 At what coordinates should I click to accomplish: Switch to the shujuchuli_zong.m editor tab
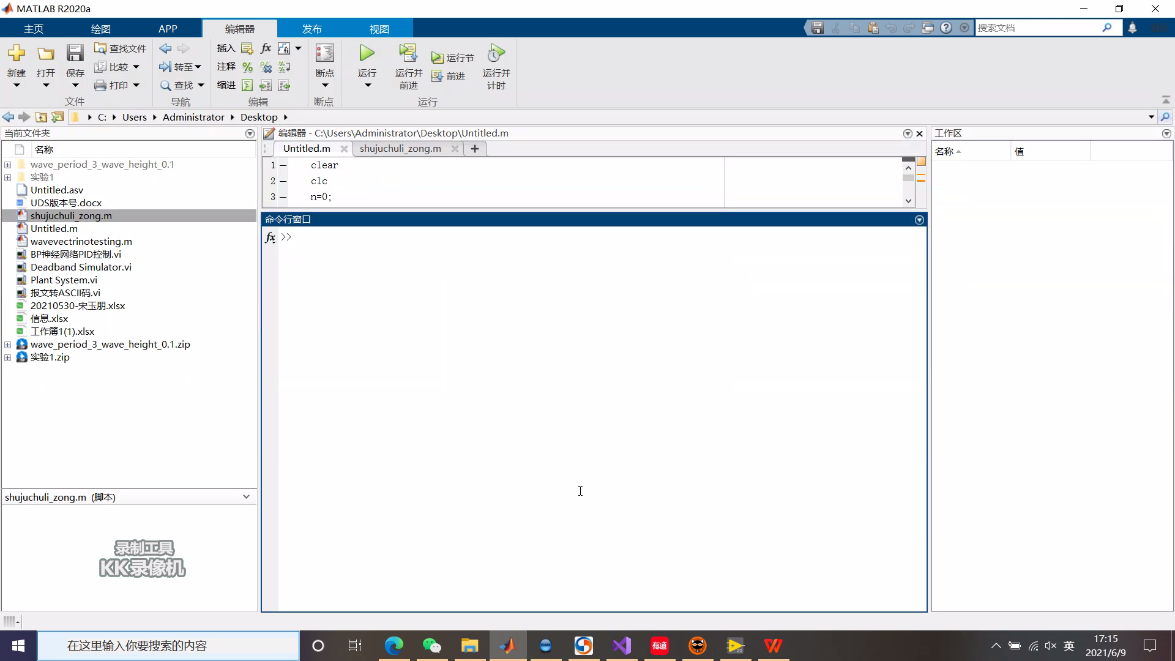click(400, 149)
